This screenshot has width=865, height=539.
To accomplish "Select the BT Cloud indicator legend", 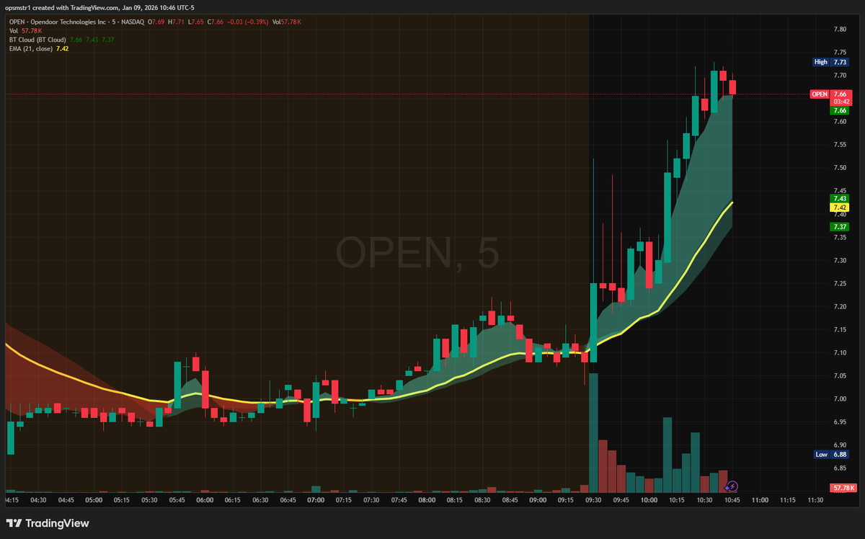I will coord(37,40).
